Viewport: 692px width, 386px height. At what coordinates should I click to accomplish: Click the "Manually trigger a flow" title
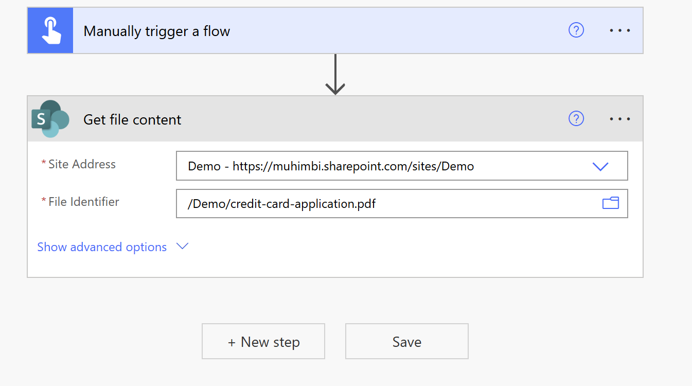click(x=156, y=31)
